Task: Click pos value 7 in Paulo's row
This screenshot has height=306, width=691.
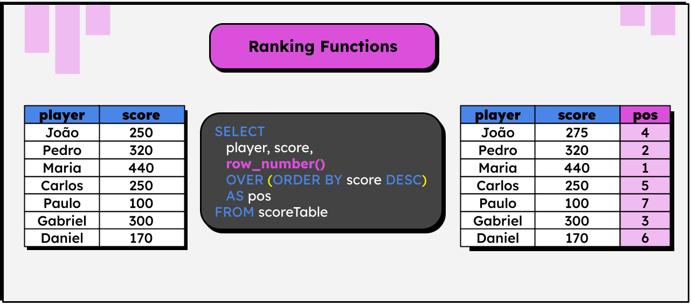Action: coord(645,203)
